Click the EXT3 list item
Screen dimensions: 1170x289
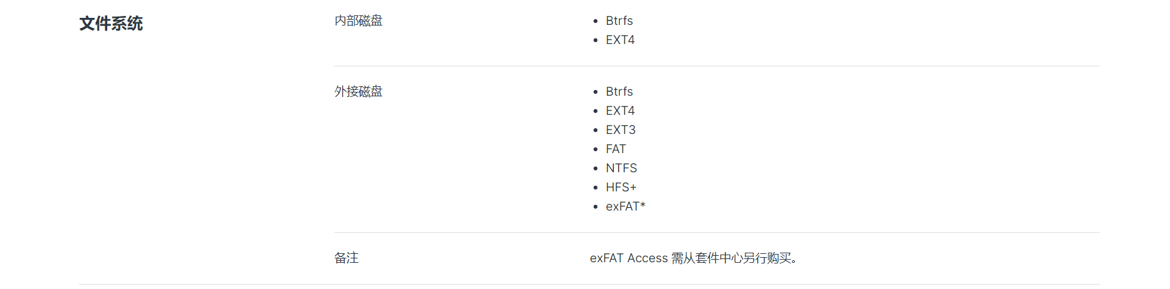(620, 130)
